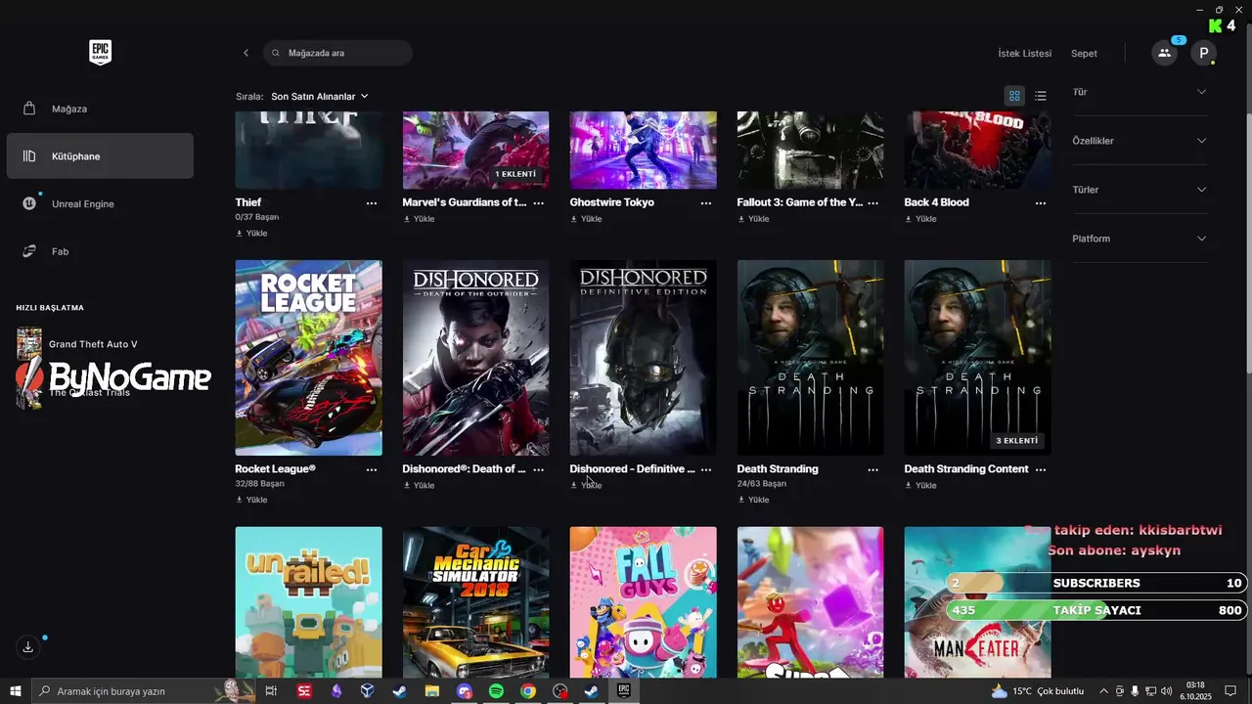Open Google Chrome from the taskbar

tap(528, 691)
